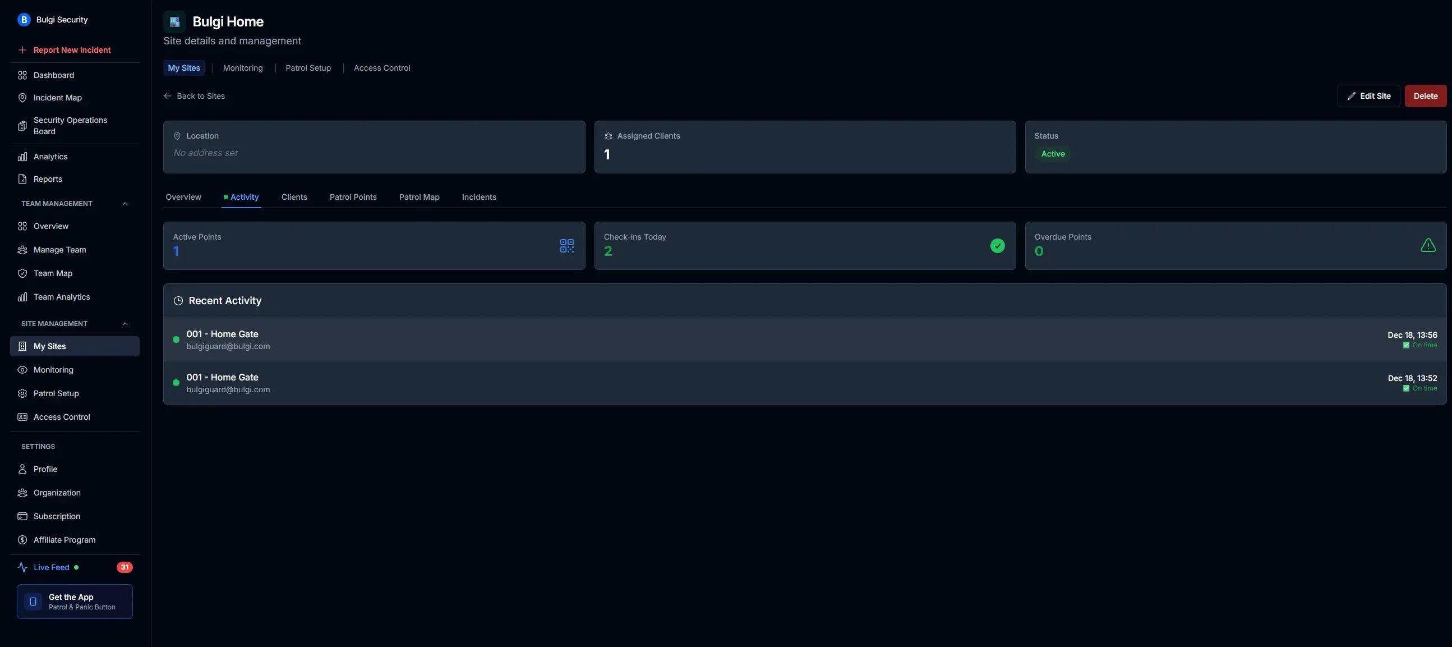Open the Get the App banner
The image size is (1452, 647).
75,602
